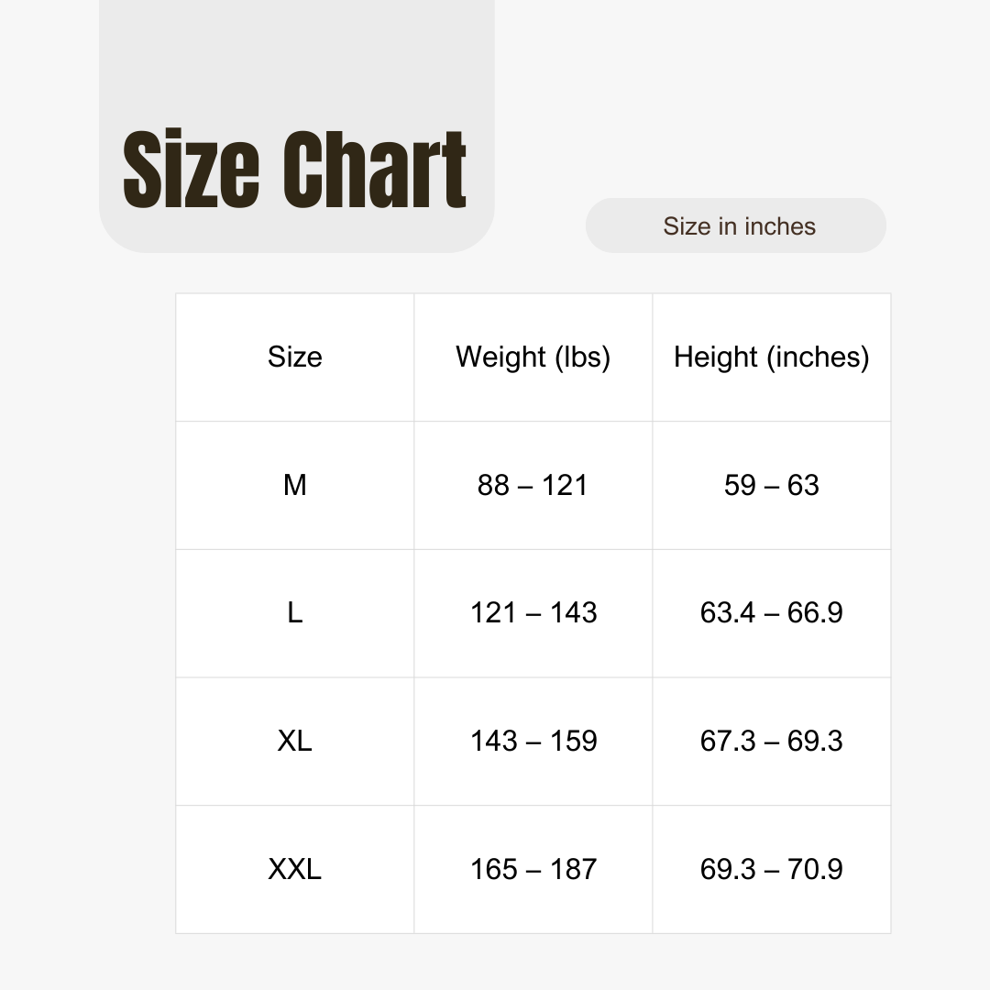Screen dimensions: 990x990
Task: Click the word Size in the title
Action: (191, 168)
